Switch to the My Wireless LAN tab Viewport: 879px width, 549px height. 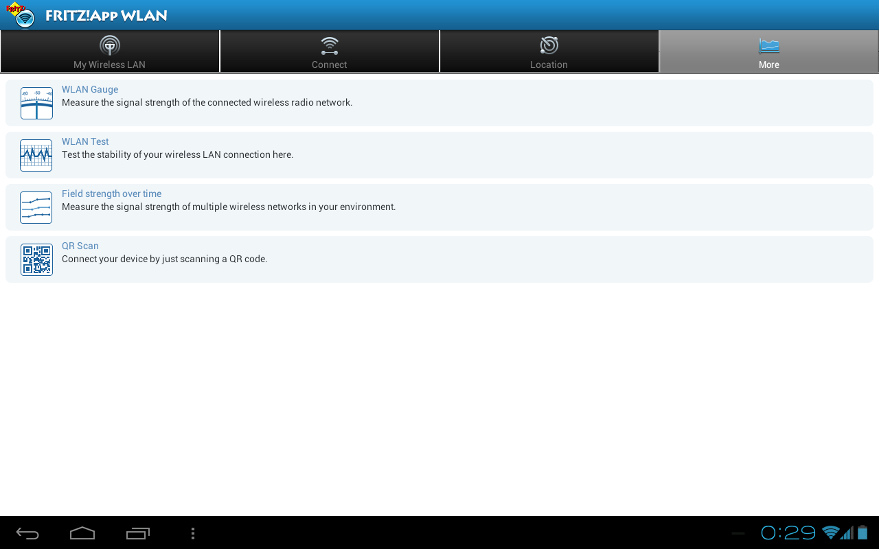(110, 51)
